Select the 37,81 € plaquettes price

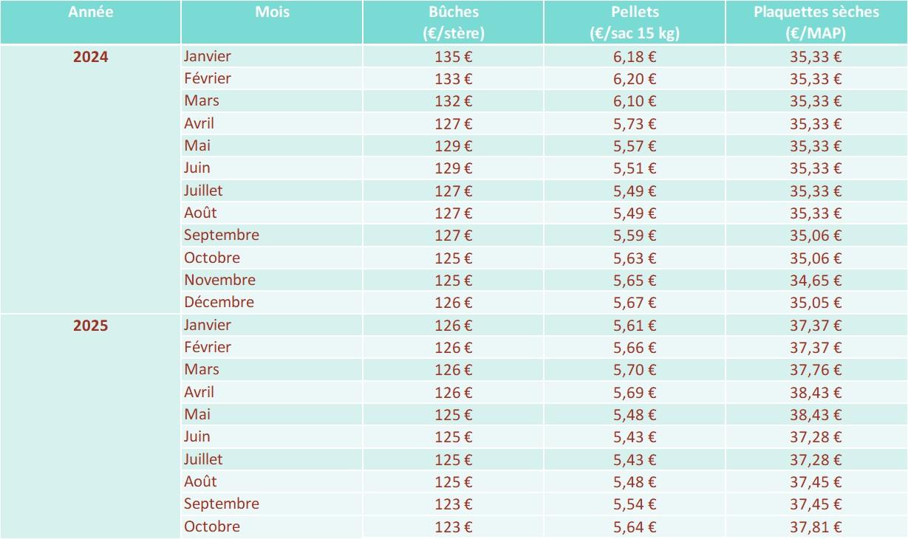[x=816, y=526]
